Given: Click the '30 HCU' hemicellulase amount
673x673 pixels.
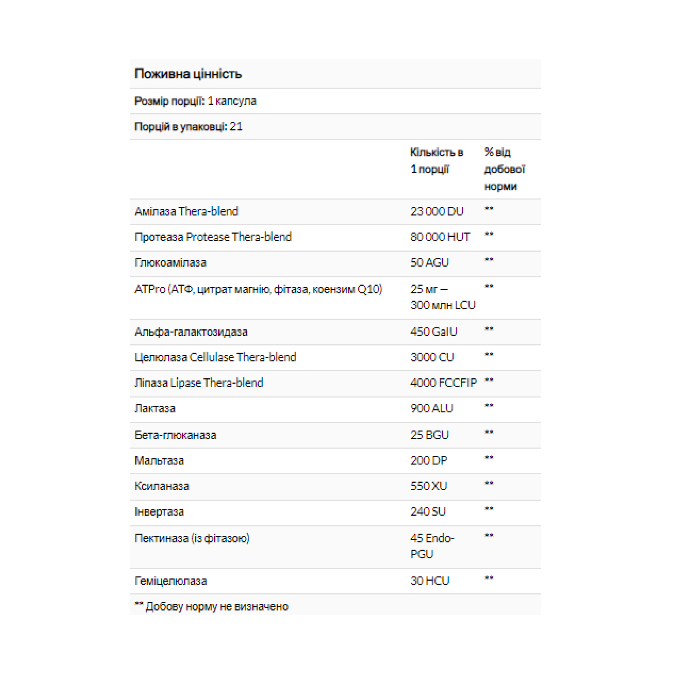Looking at the screenshot, I should click(x=430, y=581).
